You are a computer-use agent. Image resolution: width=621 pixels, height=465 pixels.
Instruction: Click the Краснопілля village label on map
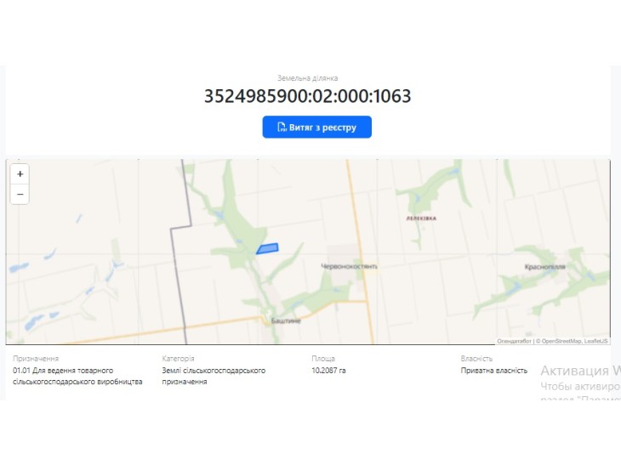(545, 267)
